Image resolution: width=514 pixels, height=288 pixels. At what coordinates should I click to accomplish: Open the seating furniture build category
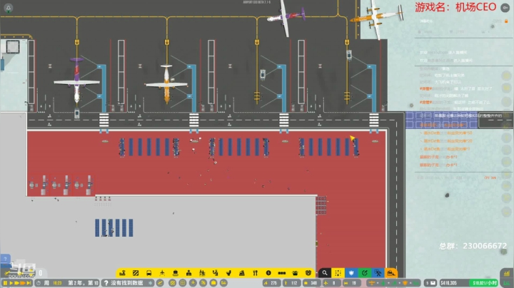(x=242, y=273)
